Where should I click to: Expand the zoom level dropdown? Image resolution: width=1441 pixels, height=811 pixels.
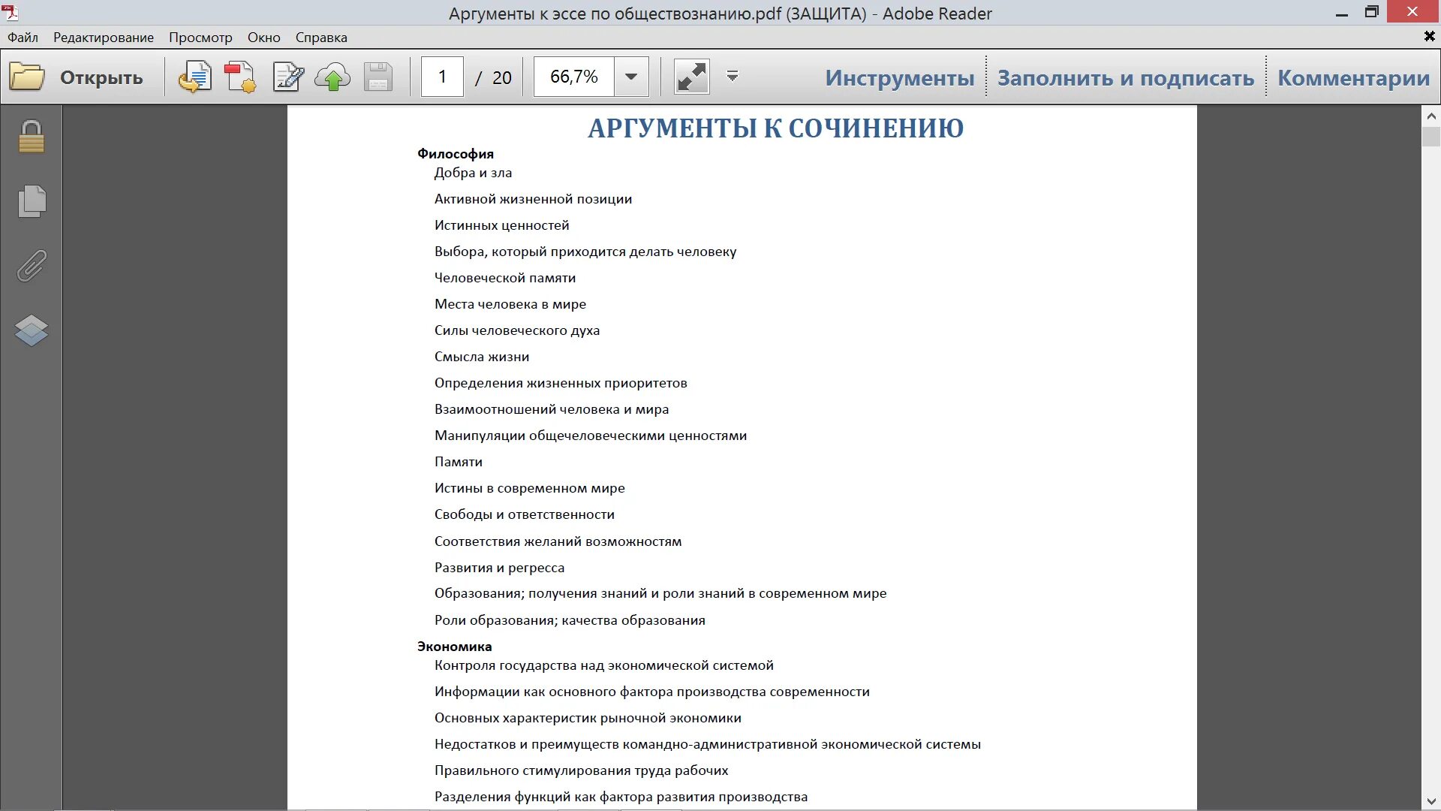(629, 76)
